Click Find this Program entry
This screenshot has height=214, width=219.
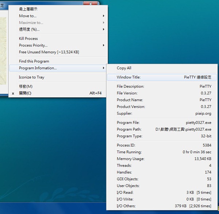tap(34, 61)
